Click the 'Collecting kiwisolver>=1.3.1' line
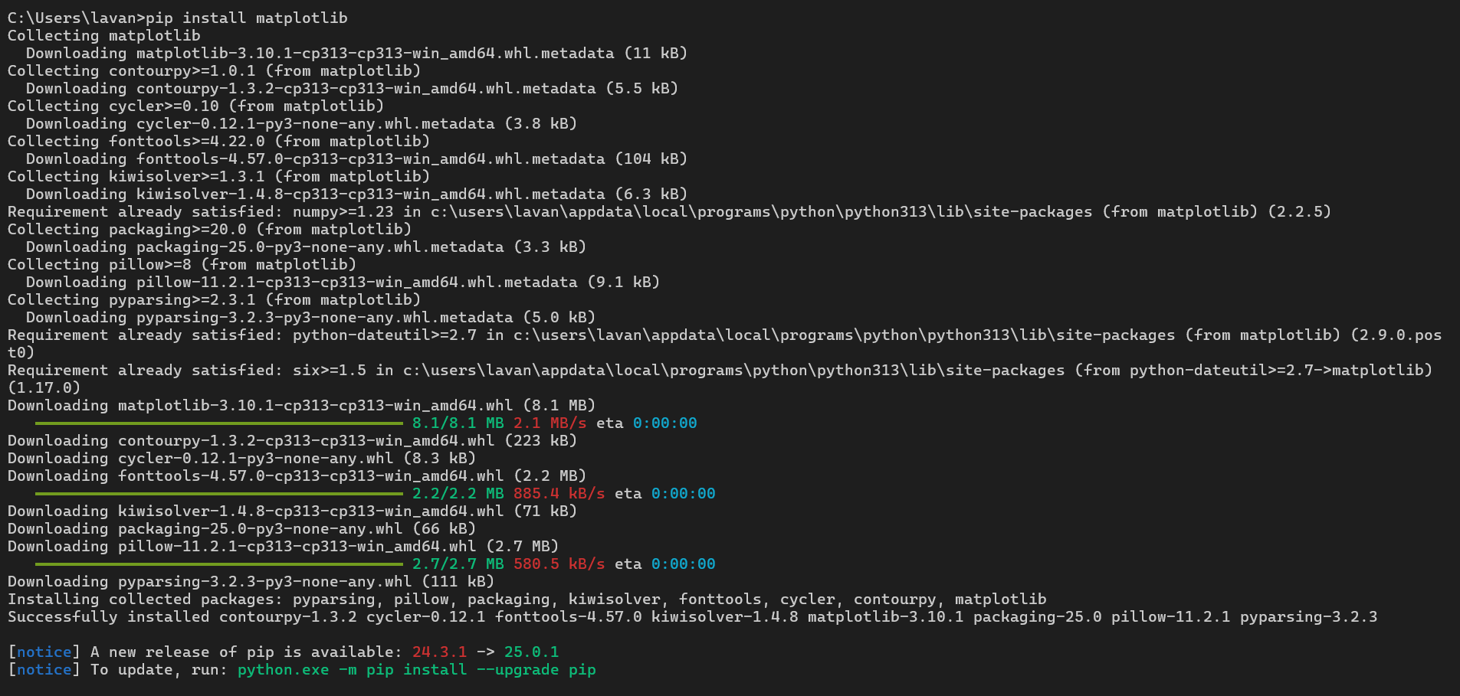The image size is (1460, 696). pos(218,176)
